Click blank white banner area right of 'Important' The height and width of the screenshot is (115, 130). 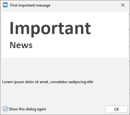109,28
